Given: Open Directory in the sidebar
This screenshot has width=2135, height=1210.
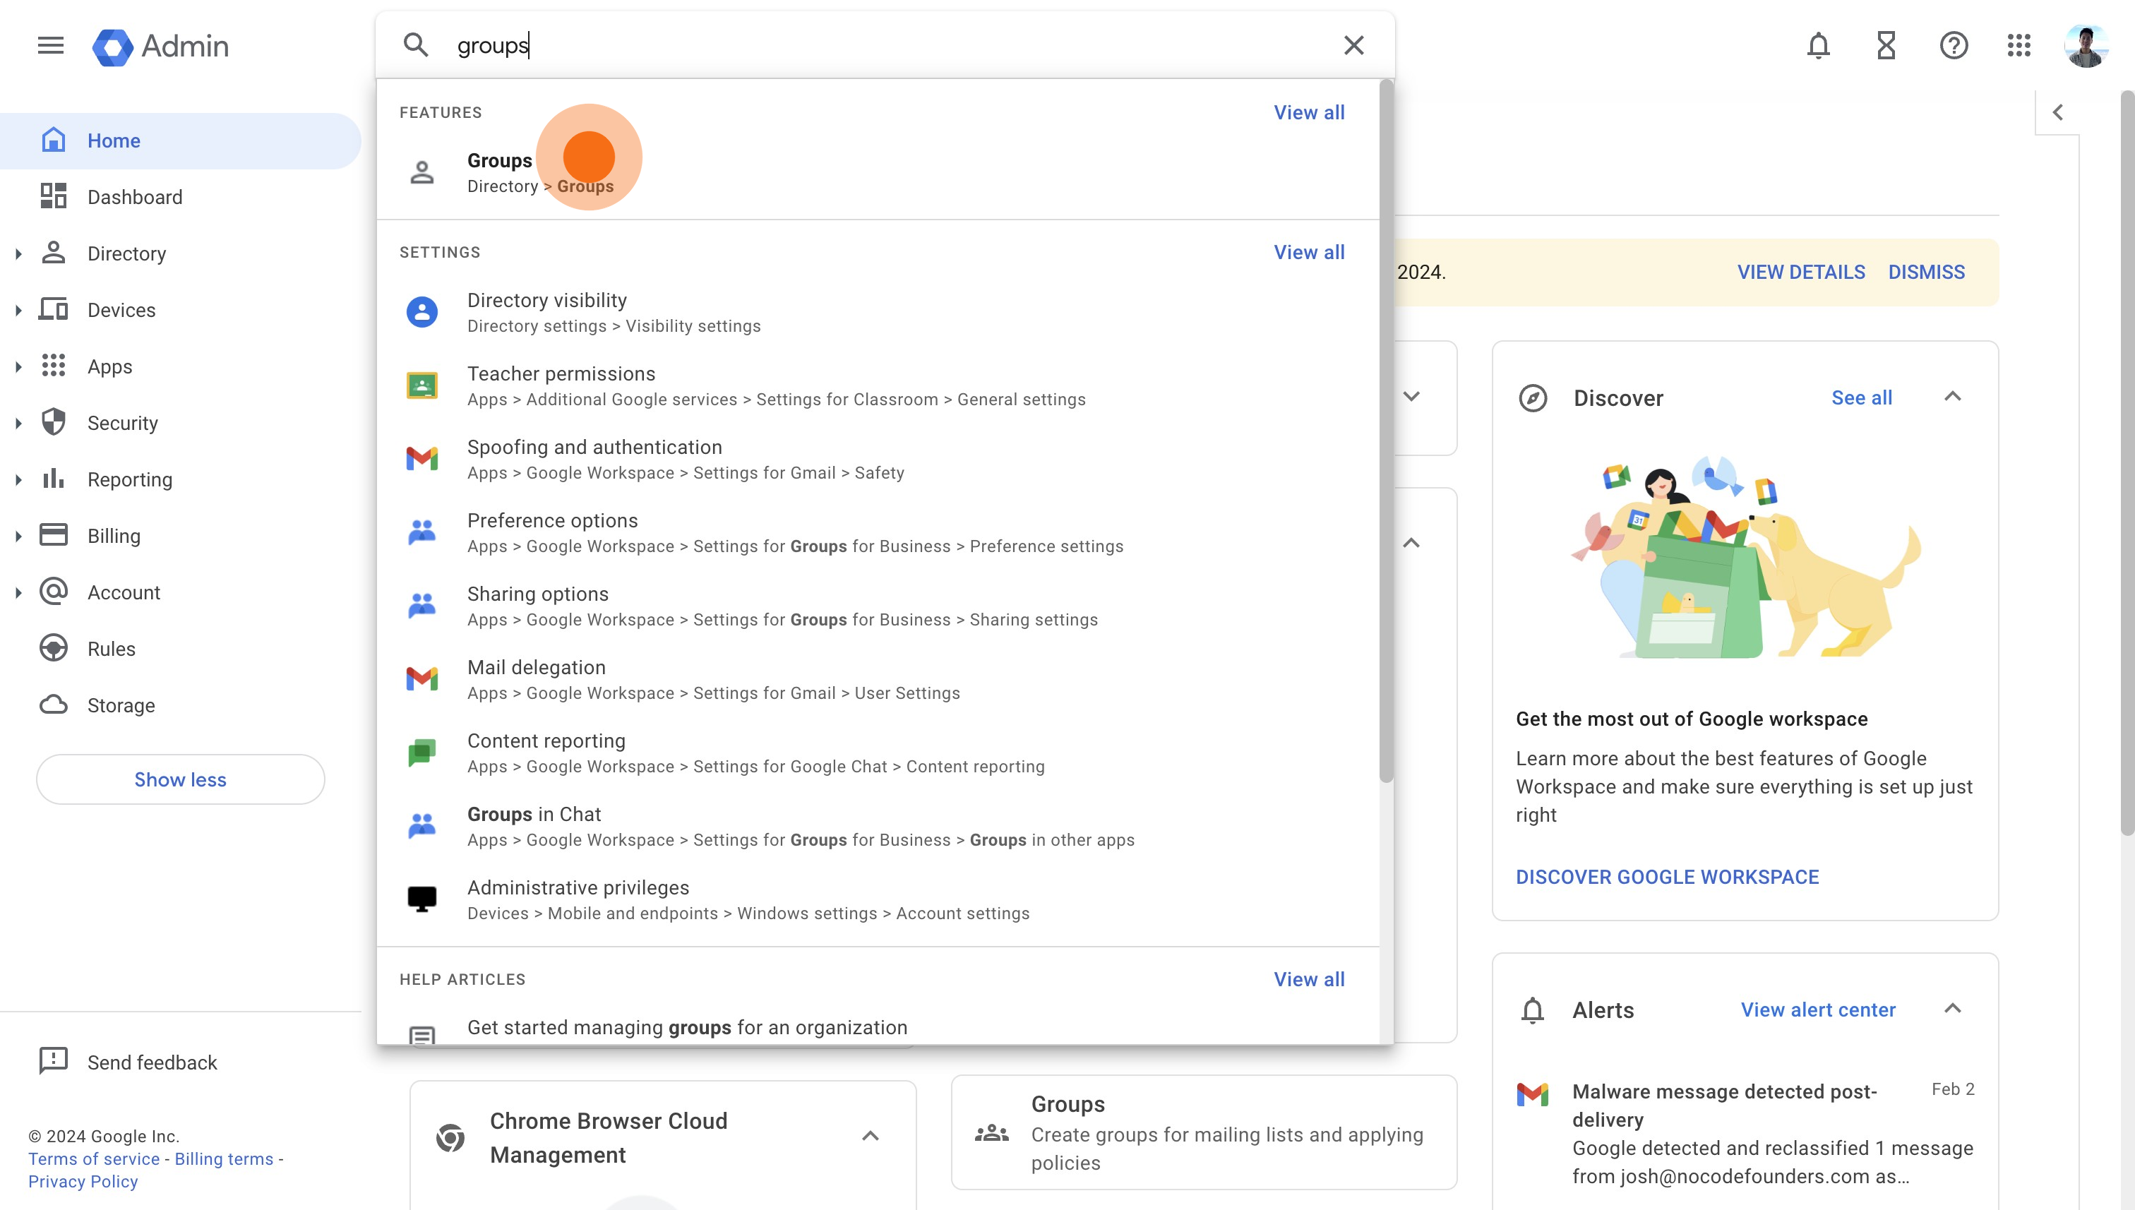Looking at the screenshot, I should click(x=126, y=253).
